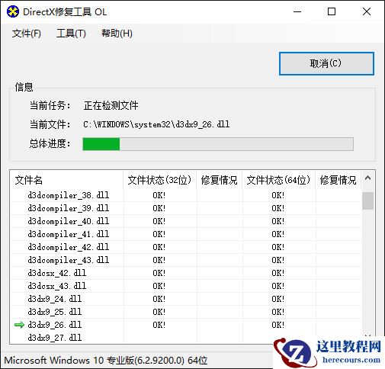Select the d3dcompiler_38.dll row

[186, 195]
